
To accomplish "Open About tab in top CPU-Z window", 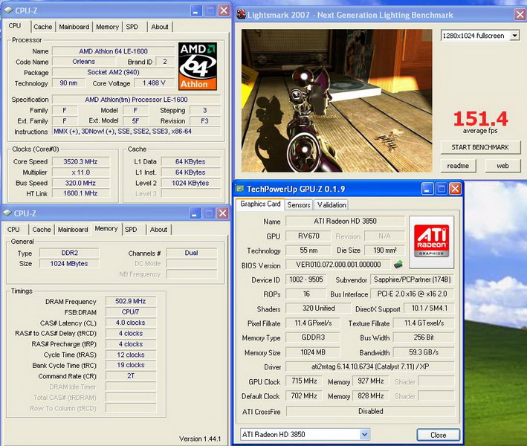I will pos(160,27).
